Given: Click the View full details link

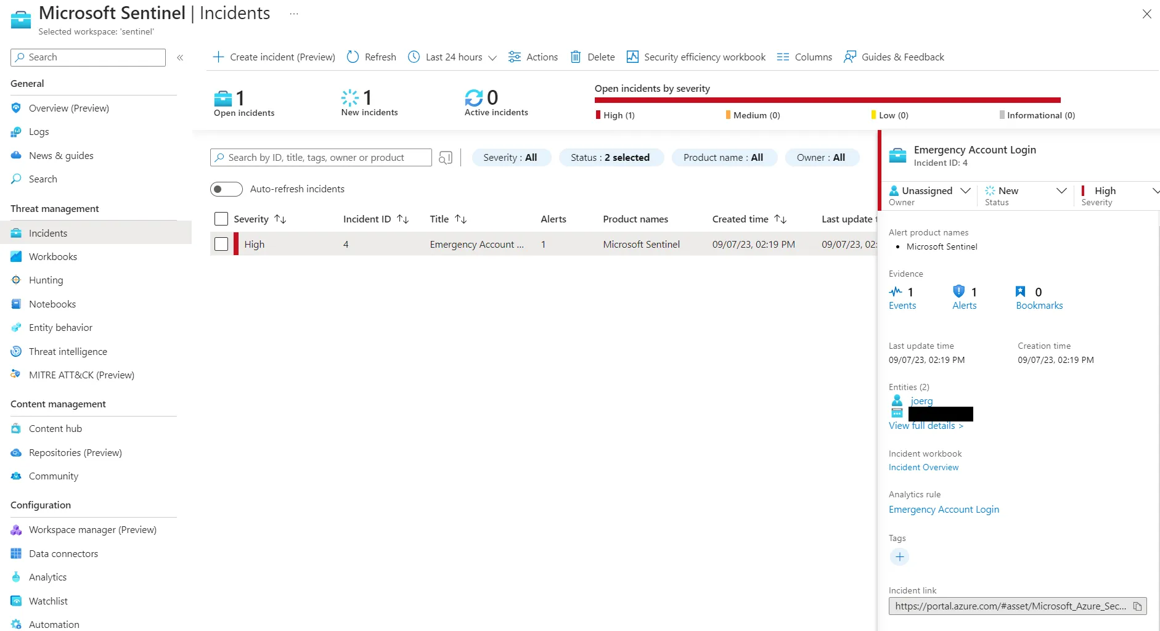Looking at the screenshot, I should click(925, 426).
